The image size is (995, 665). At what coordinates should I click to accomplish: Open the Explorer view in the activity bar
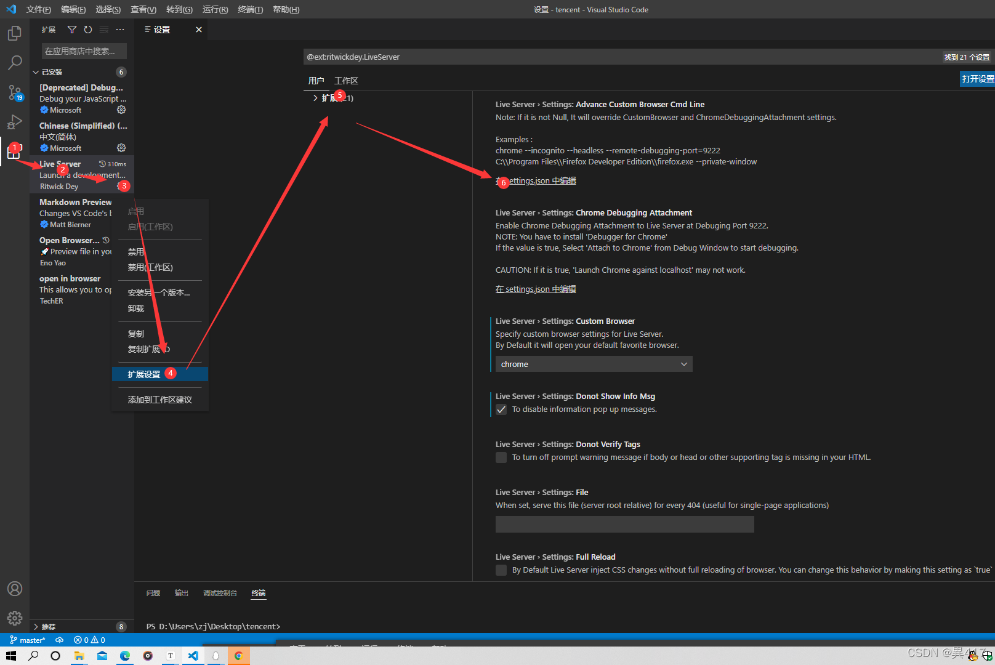click(15, 33)
